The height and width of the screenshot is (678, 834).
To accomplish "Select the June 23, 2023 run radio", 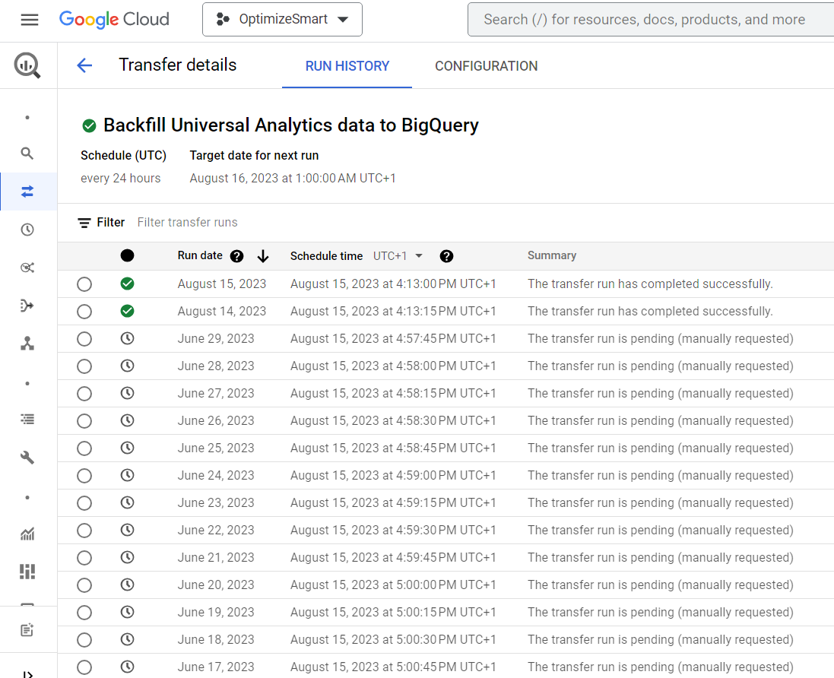I will pyautogui.click(x=84, y=503).
